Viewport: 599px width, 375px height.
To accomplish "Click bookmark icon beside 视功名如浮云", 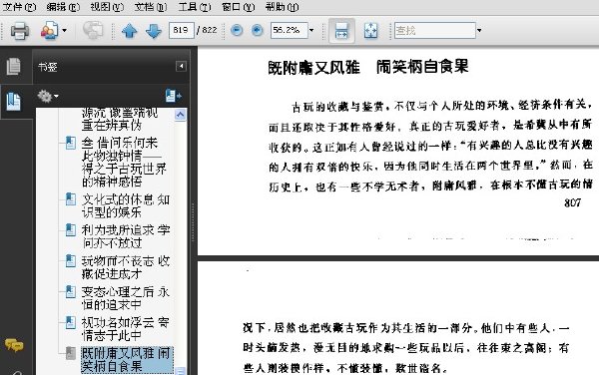I will [x=71, y=322].
